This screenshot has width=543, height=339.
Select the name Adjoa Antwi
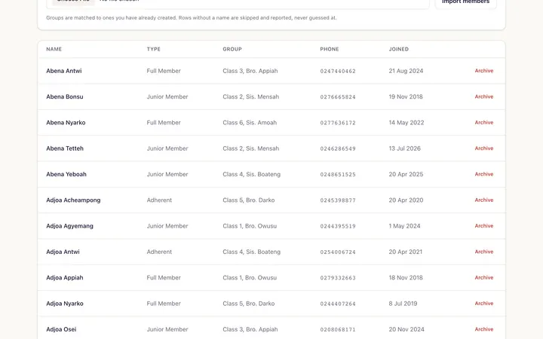coord(63,252)
